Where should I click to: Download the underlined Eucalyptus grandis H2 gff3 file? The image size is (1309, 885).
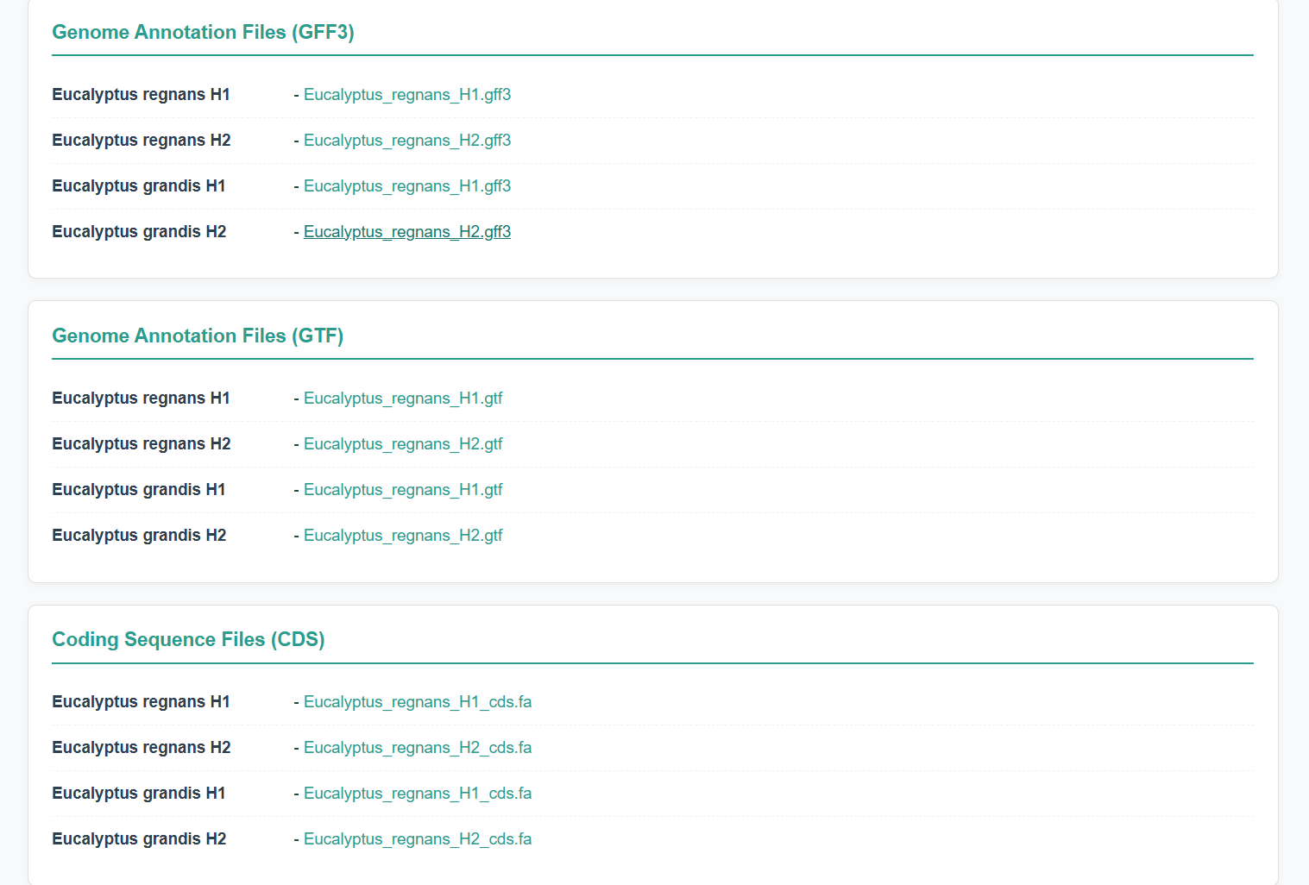[x=406, y=231]
